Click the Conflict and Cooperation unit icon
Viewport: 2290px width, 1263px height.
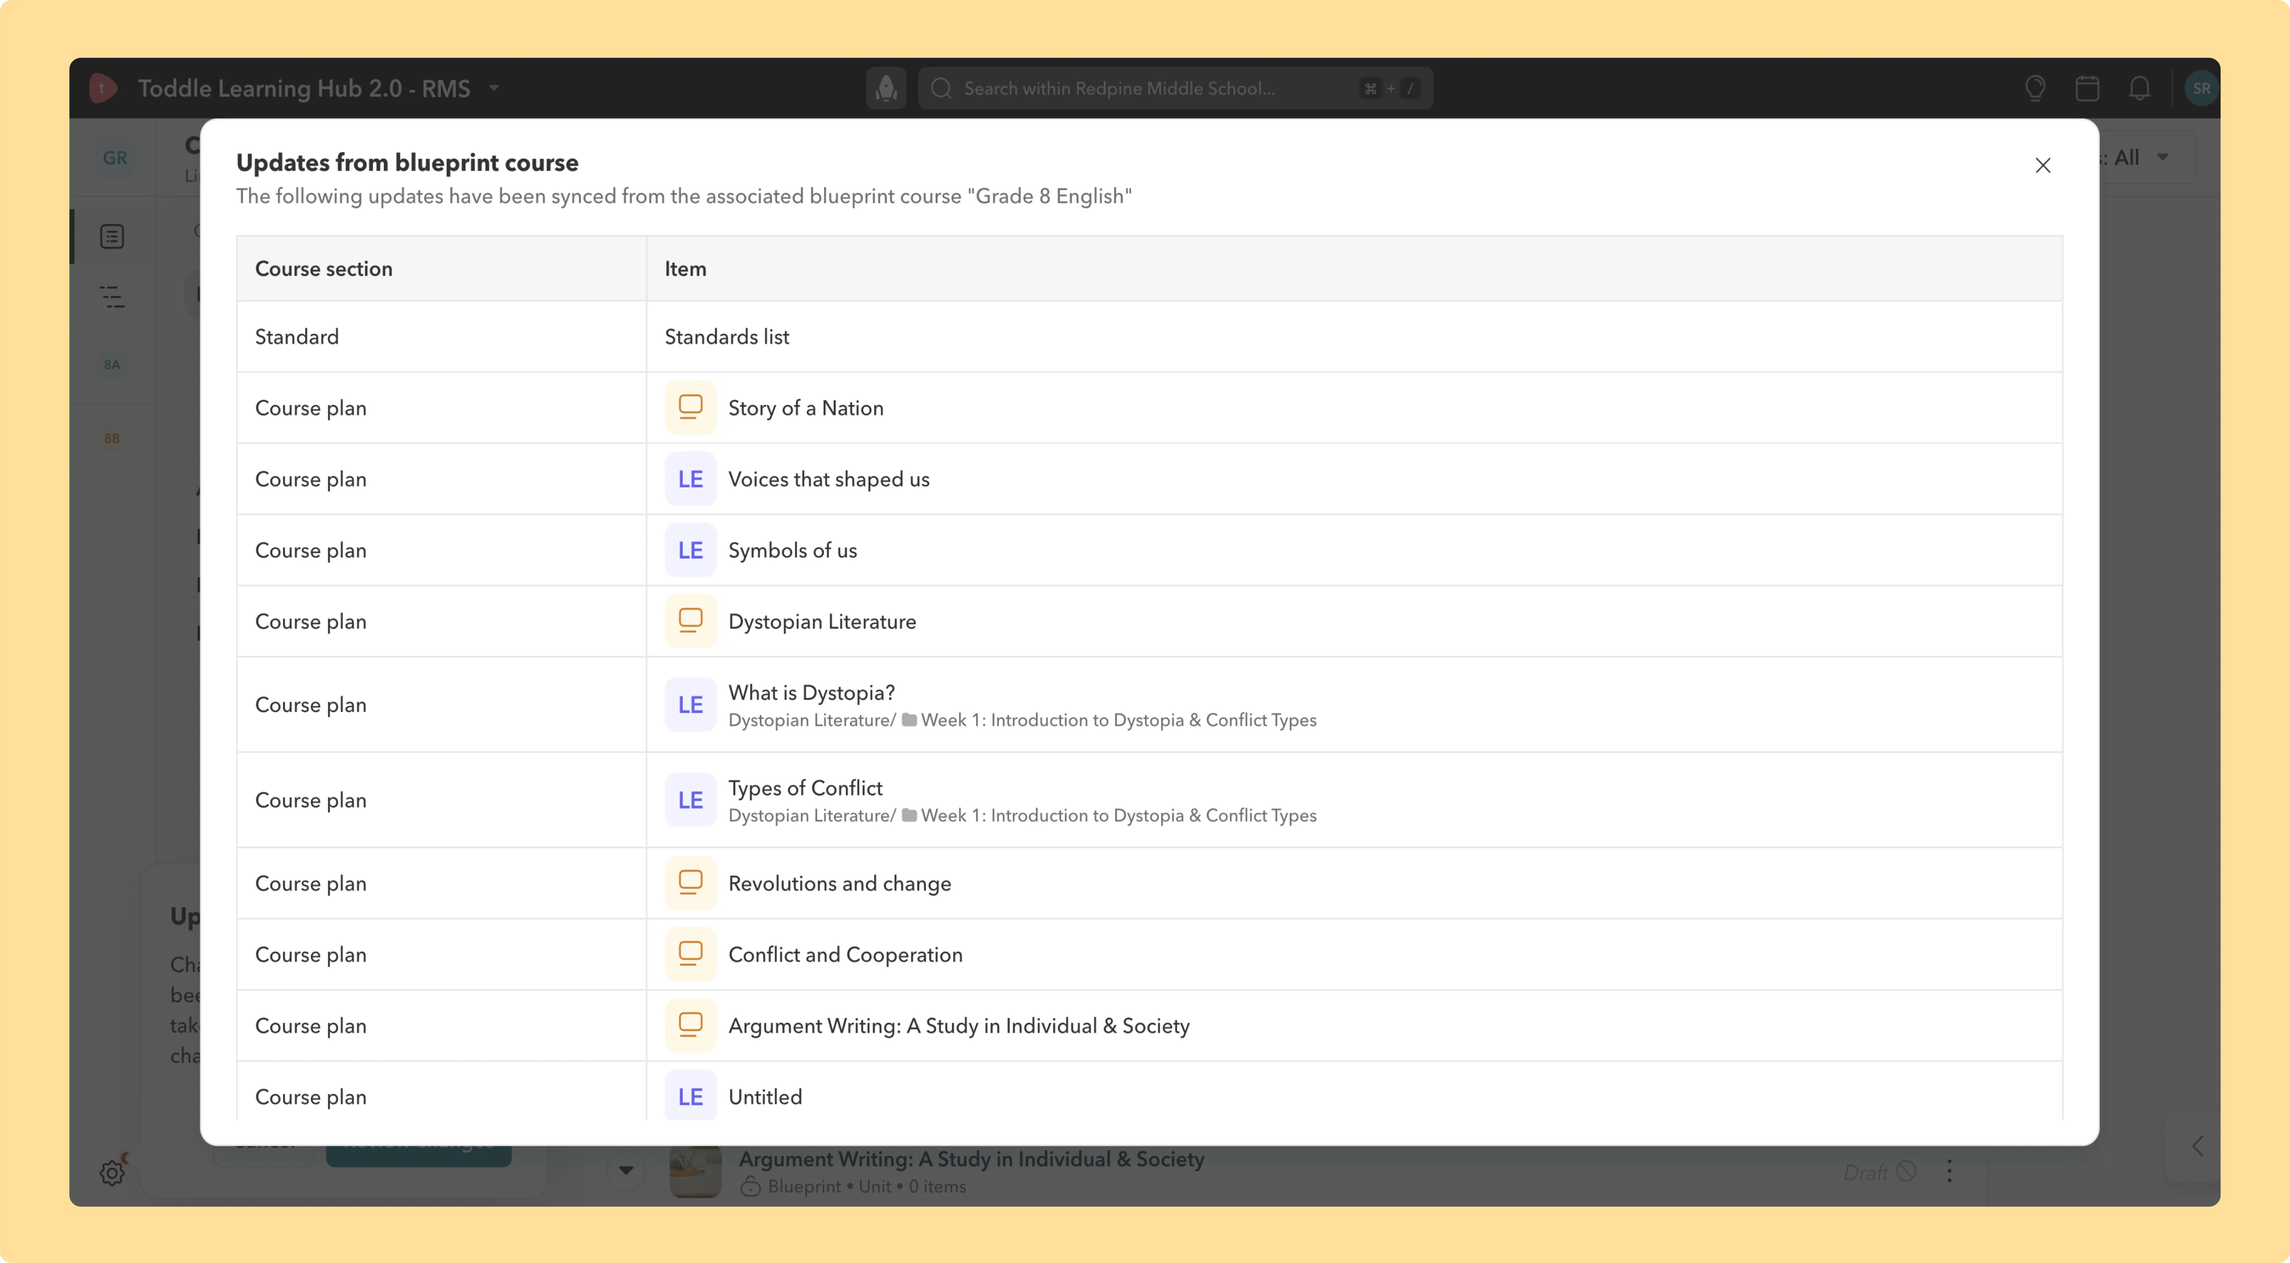[691, 954]
